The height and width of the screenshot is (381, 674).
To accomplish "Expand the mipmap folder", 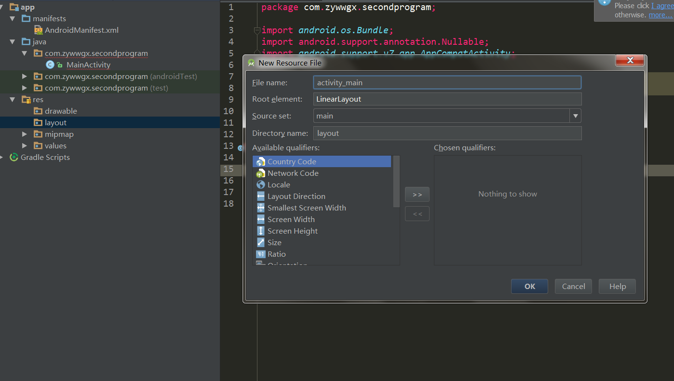I will pyautogui.click(x=25, y=134).
